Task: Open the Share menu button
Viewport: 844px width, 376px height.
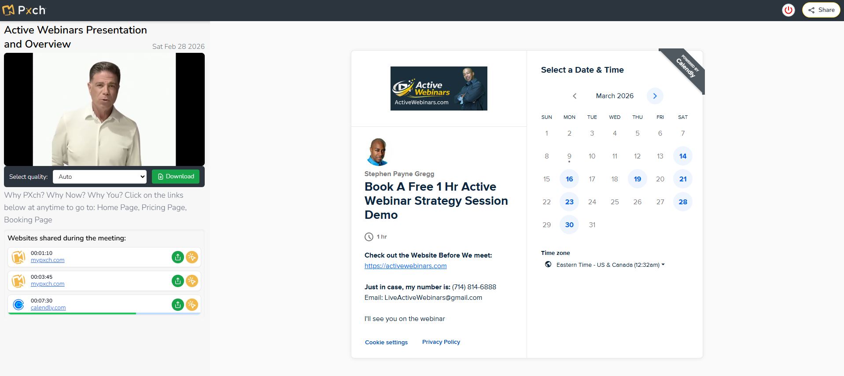Action: click(821, 10)
